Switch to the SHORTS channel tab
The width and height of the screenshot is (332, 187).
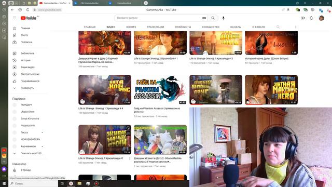coord(131,27)
